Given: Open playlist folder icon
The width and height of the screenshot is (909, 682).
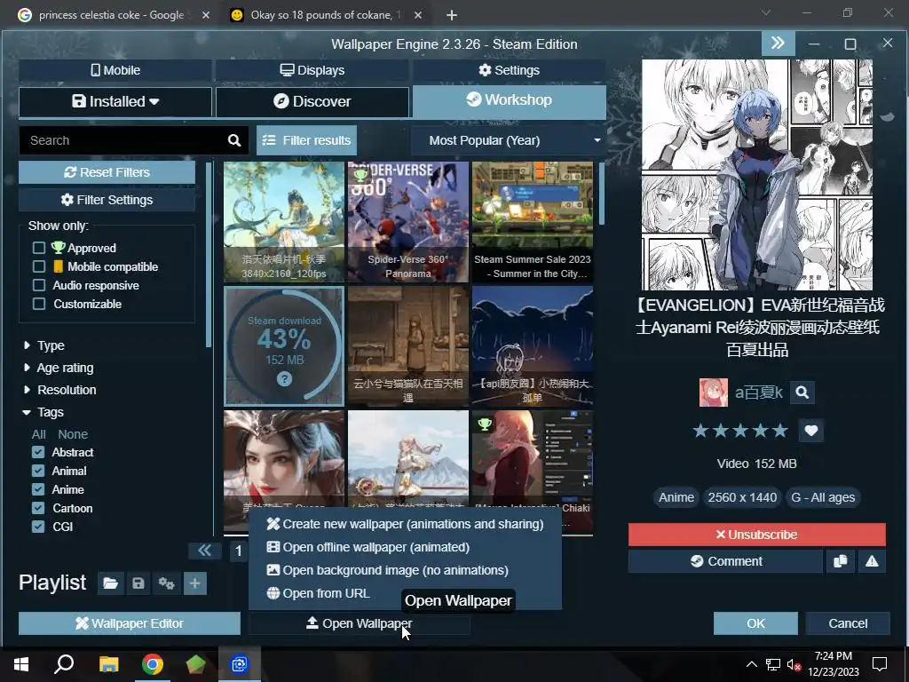Looking at the screenshot, I should point(110,583).
